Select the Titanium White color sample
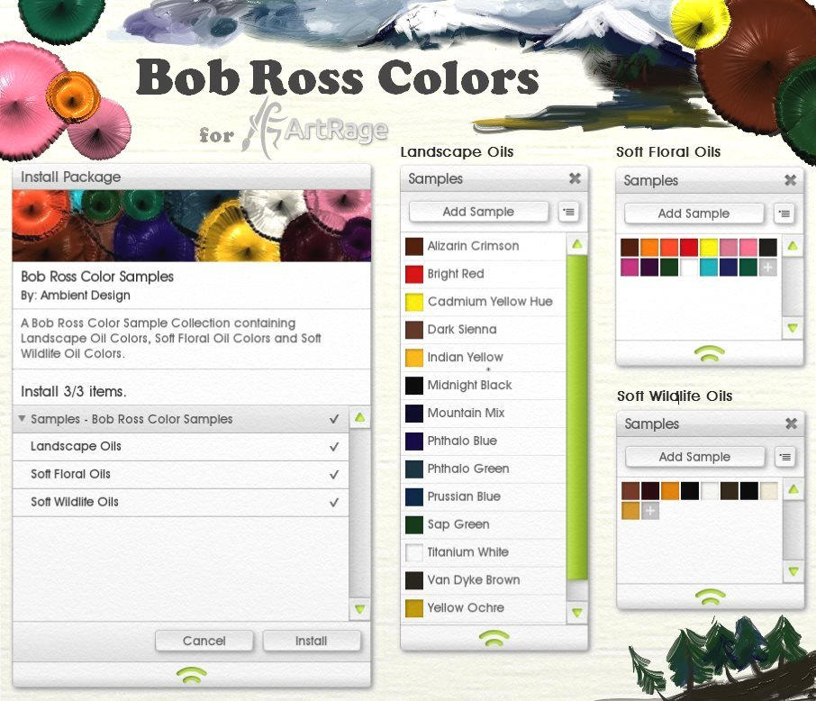The width and height of the screenshot is (816, 701). point(484,552)
